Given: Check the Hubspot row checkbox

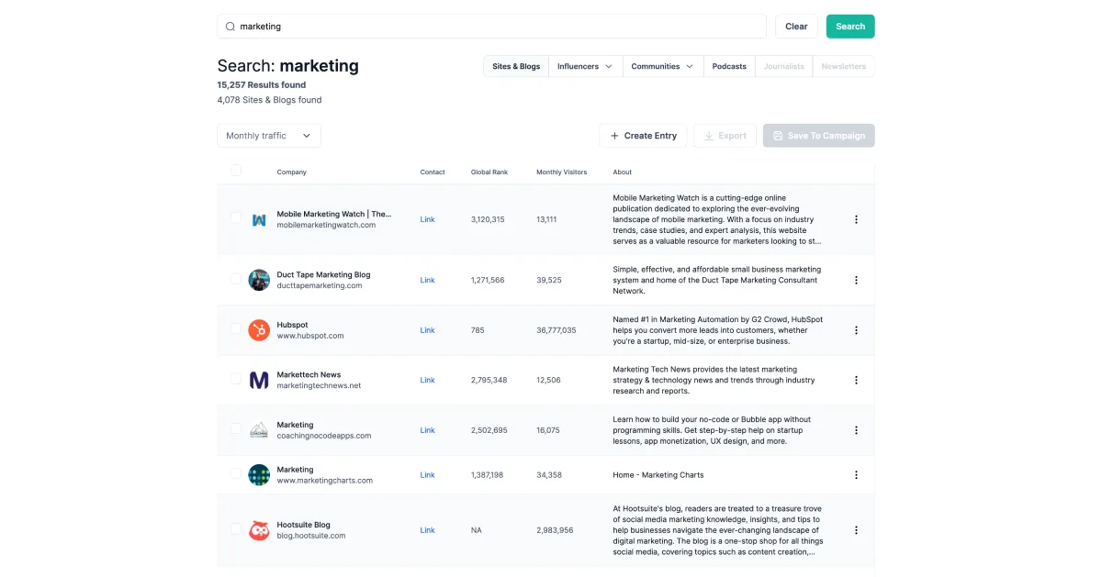Looking at the screenshot, I should coord(236,328).
